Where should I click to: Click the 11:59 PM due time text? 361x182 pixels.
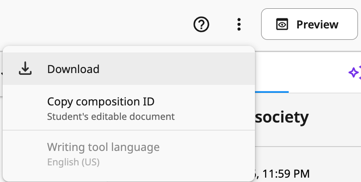tap(286, 174)
